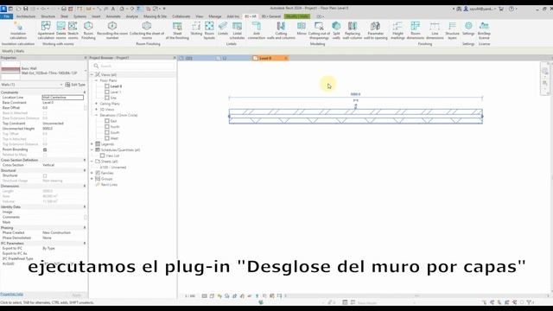
Task: Expand the Legends node
Action: pos(92,144)
